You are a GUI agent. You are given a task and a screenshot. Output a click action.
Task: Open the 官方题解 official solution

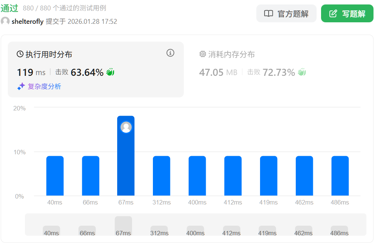click(286, 14)
